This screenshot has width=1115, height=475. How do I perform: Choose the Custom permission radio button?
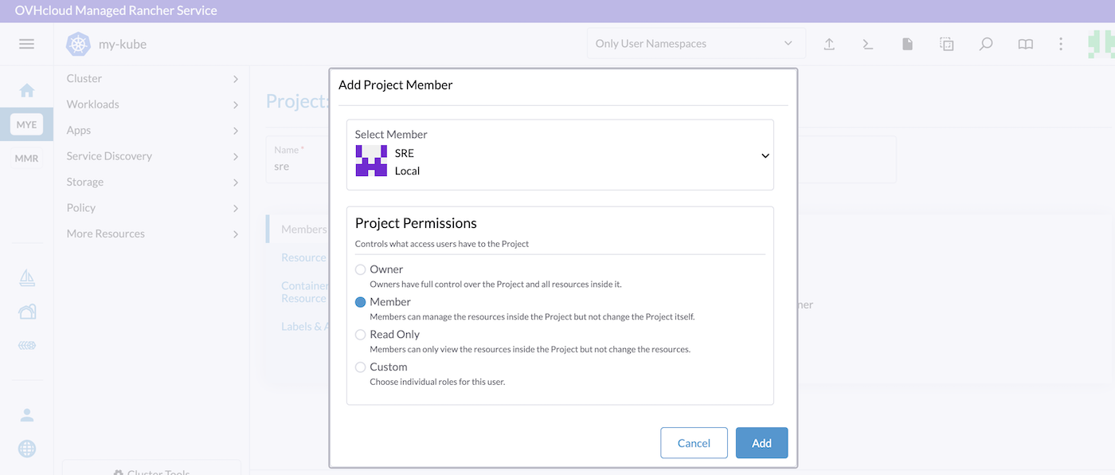361,367
